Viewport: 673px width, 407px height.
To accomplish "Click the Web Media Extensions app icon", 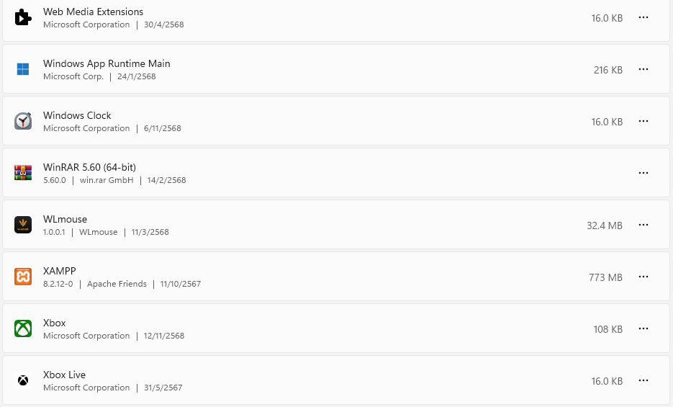I will pos(23,17).
